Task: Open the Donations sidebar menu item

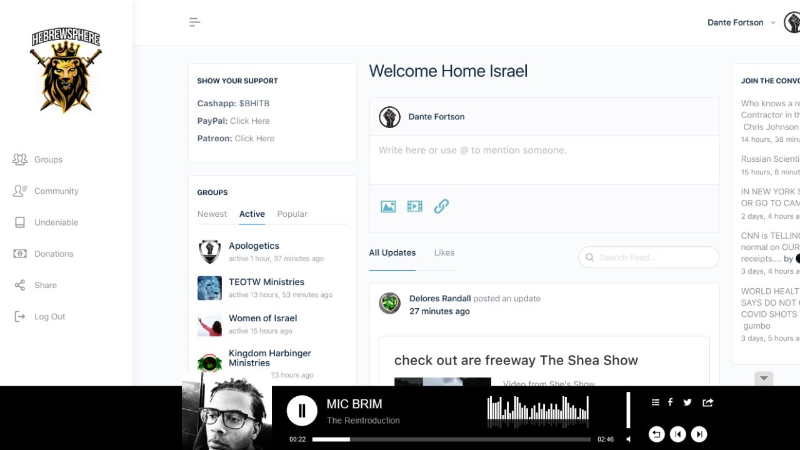Action: [54, 254]
